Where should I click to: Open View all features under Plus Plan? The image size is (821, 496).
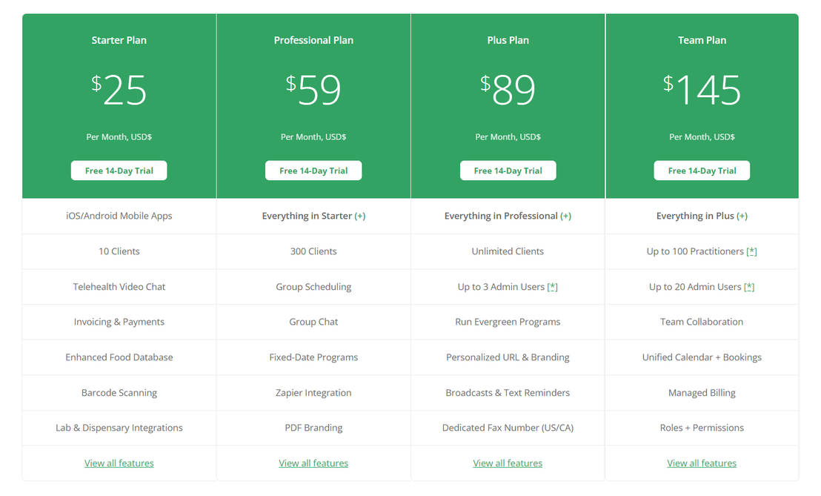pyautogui.click(x=508, y=463)
